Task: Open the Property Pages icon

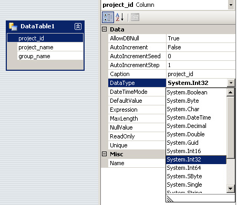Action: click(135, 17)
